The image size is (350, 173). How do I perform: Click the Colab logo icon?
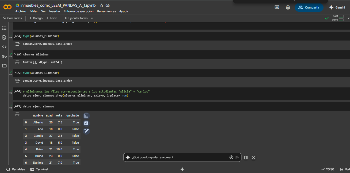(x=7, y=7)
